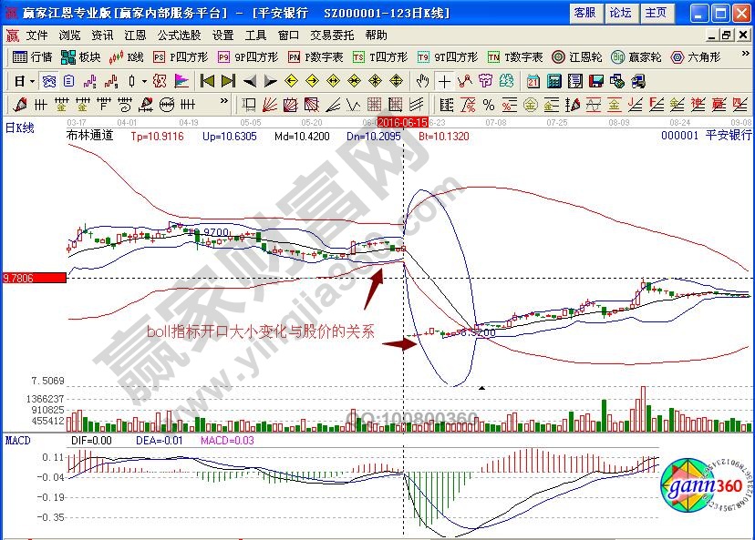Open the P数字表 number table

click(315, 56)
